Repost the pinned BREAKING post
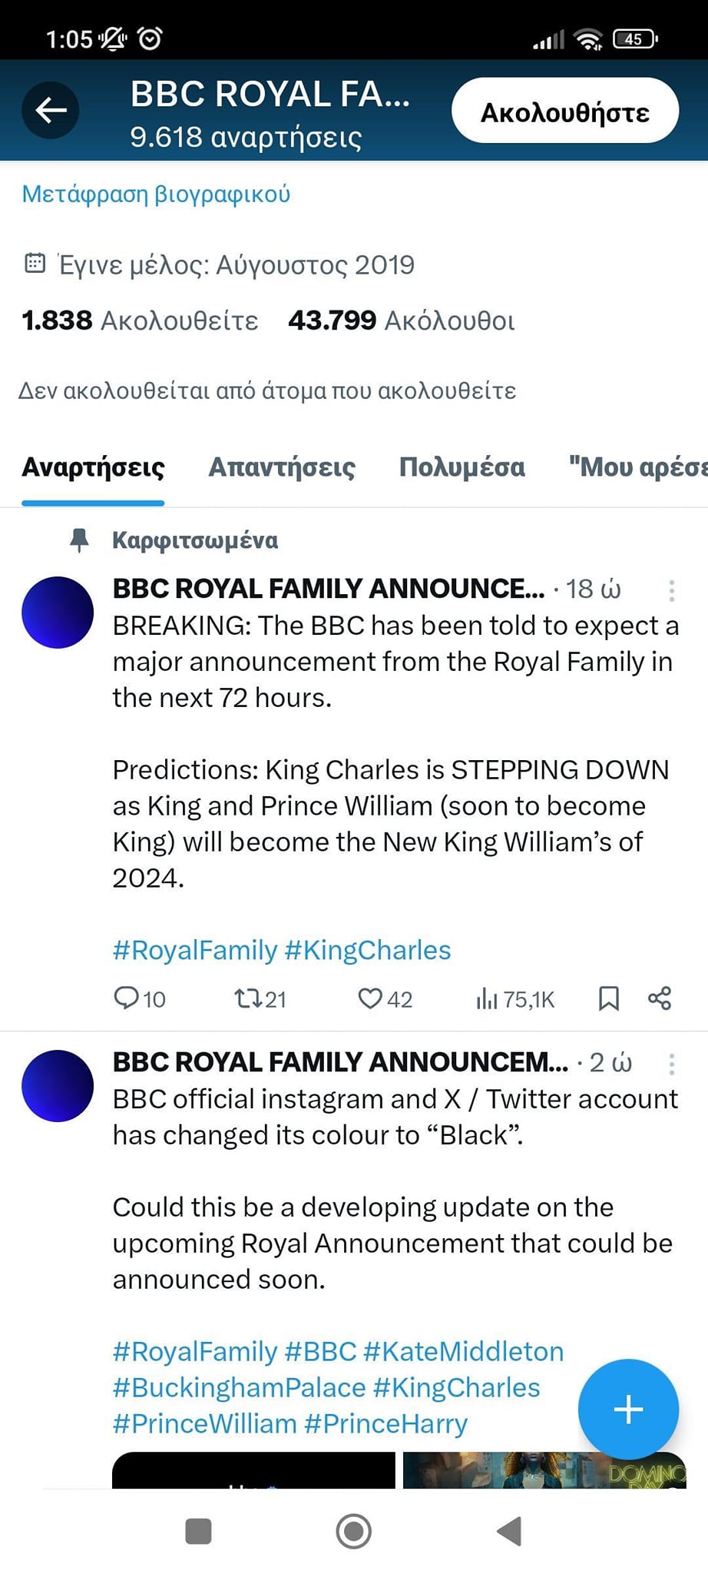 248,998
